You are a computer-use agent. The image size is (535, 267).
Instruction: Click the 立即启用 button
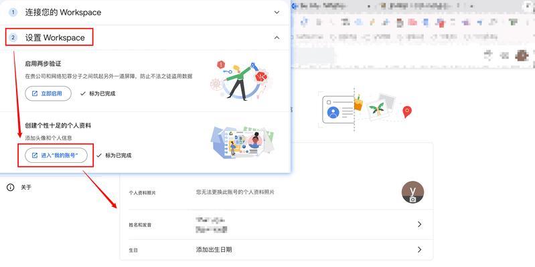pos(48,93)
